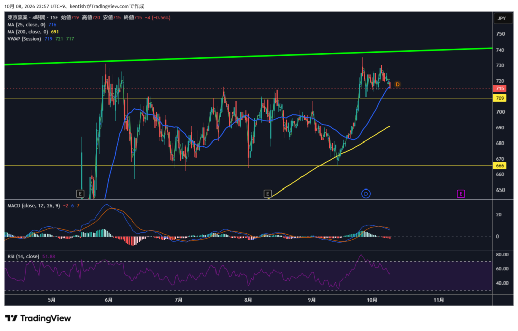Select the MA (25, close, 0) indicator legend

point(26,25)
